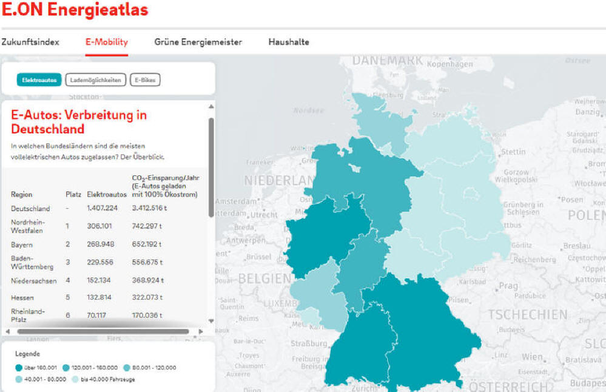The width and height of the screenshot is (606, 392).
Task: Click the horizontal scroll-left arrow
Action: pyautogui.click(x=8, y=331)
